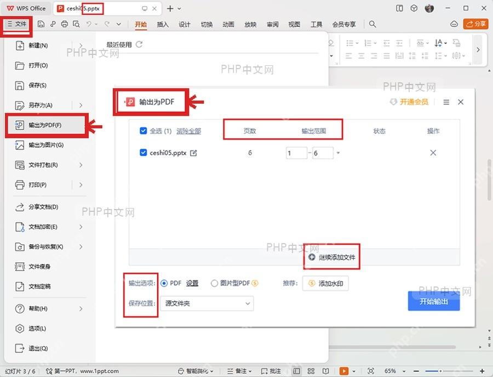Uncheck the ceshi05.pptx file checkbox
This screenshot has width=493, height=377.
[x=143, y=153]
